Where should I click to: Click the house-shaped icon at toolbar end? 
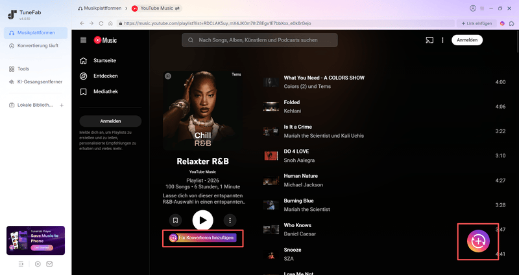pyautogui.click(x=512, y=23)
